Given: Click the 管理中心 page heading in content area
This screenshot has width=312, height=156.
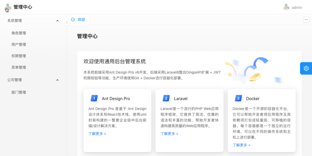Looking at the screenshot, I should 87,36.
